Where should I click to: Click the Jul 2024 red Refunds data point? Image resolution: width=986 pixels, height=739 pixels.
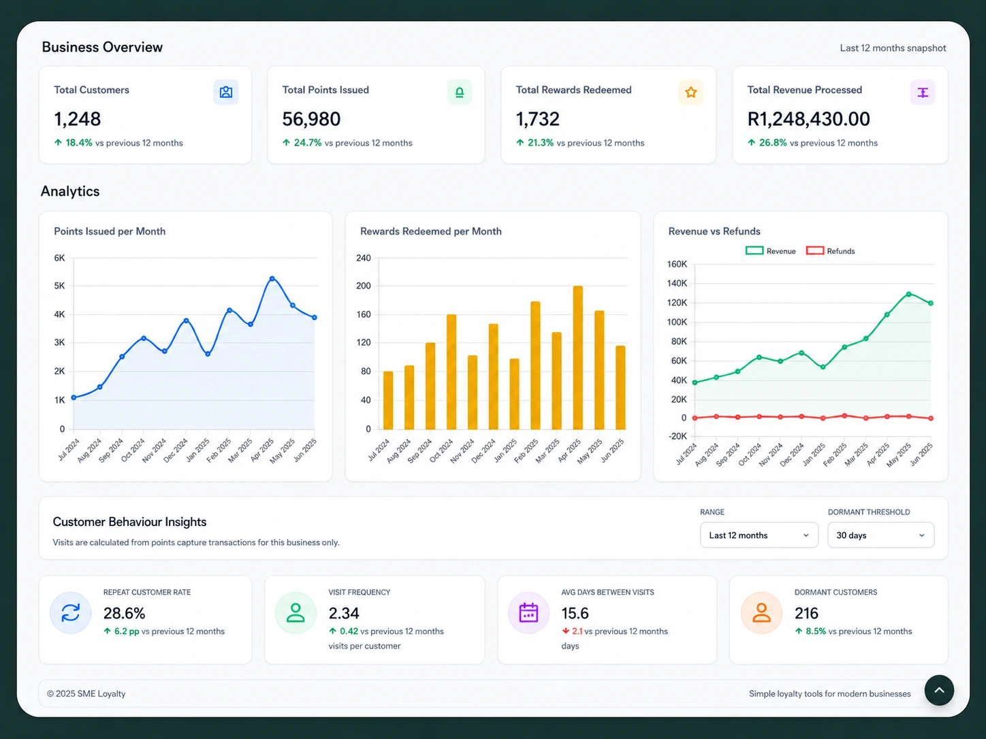pyautogui.click(x=695, y=418)
